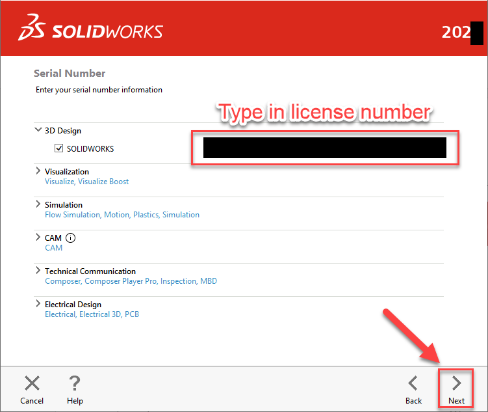Select the 3D Design heading text
Viewport: 488px width, 412px height.
[x=63, y=131]
